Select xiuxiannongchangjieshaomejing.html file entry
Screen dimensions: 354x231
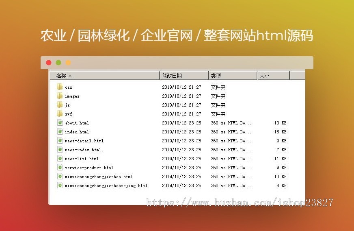click(x=106, y=185)
